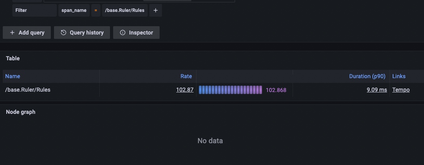Open the Node graph panel title menu
Viewport: 424px width, 165px height.
click(x=21, y=112)
